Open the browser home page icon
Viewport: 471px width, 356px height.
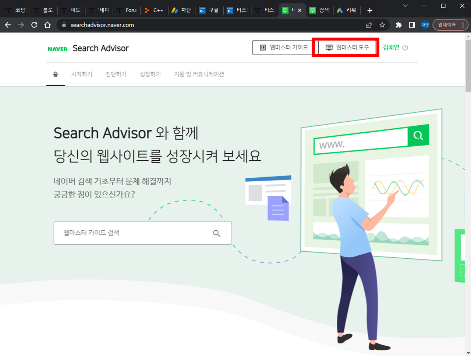click(x=47, y=25)
